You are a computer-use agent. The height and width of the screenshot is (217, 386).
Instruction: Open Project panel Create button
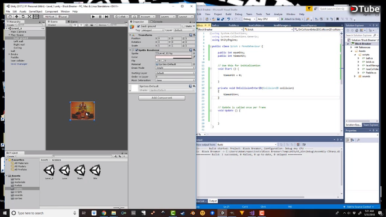point(11,156)
